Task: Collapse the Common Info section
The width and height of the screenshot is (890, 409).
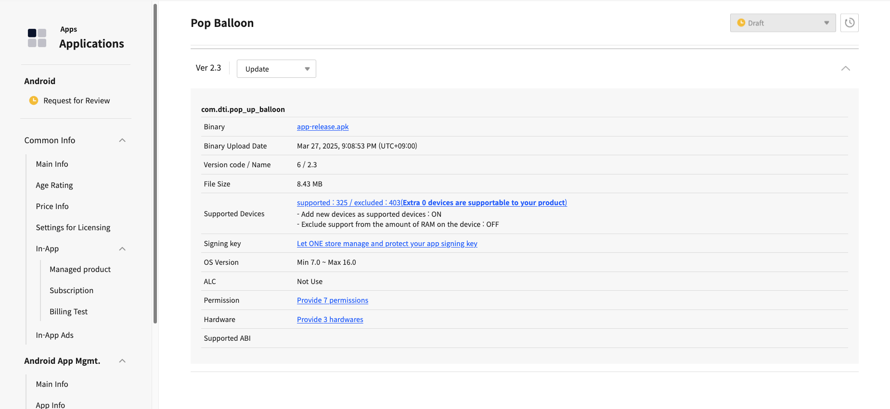Action: tap(122, 140)
